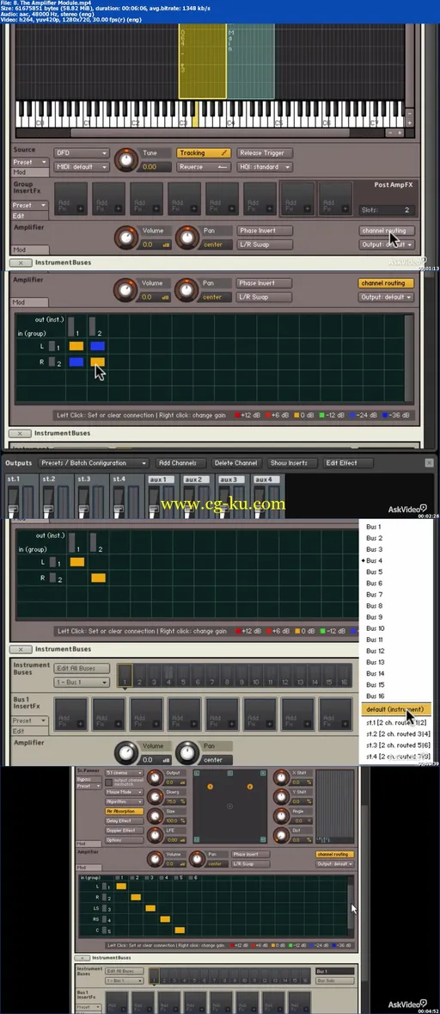The image size is (440, 1014).
Task: Click the yellow LS row routing cell
Action: coord(150,908)
